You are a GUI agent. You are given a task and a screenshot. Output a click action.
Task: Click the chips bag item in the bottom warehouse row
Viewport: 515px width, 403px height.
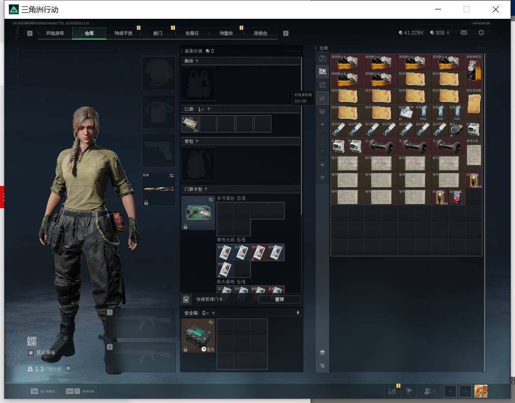(457, 197)
